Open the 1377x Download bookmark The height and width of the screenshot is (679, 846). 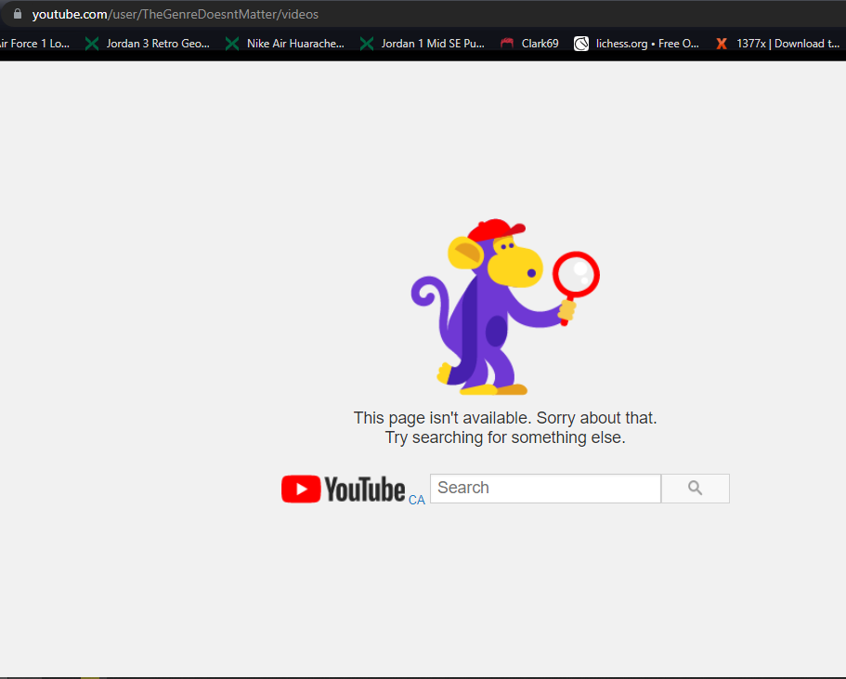point(788,44)
